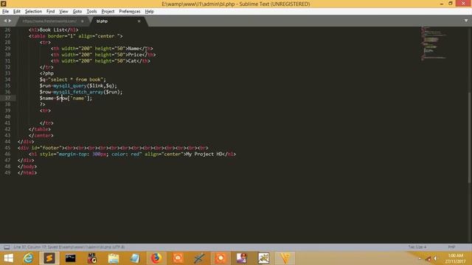The height and width of the screenshot is (265, 472).
Task: Change the PHP syntax in status bar
Action: pos(451,247)
